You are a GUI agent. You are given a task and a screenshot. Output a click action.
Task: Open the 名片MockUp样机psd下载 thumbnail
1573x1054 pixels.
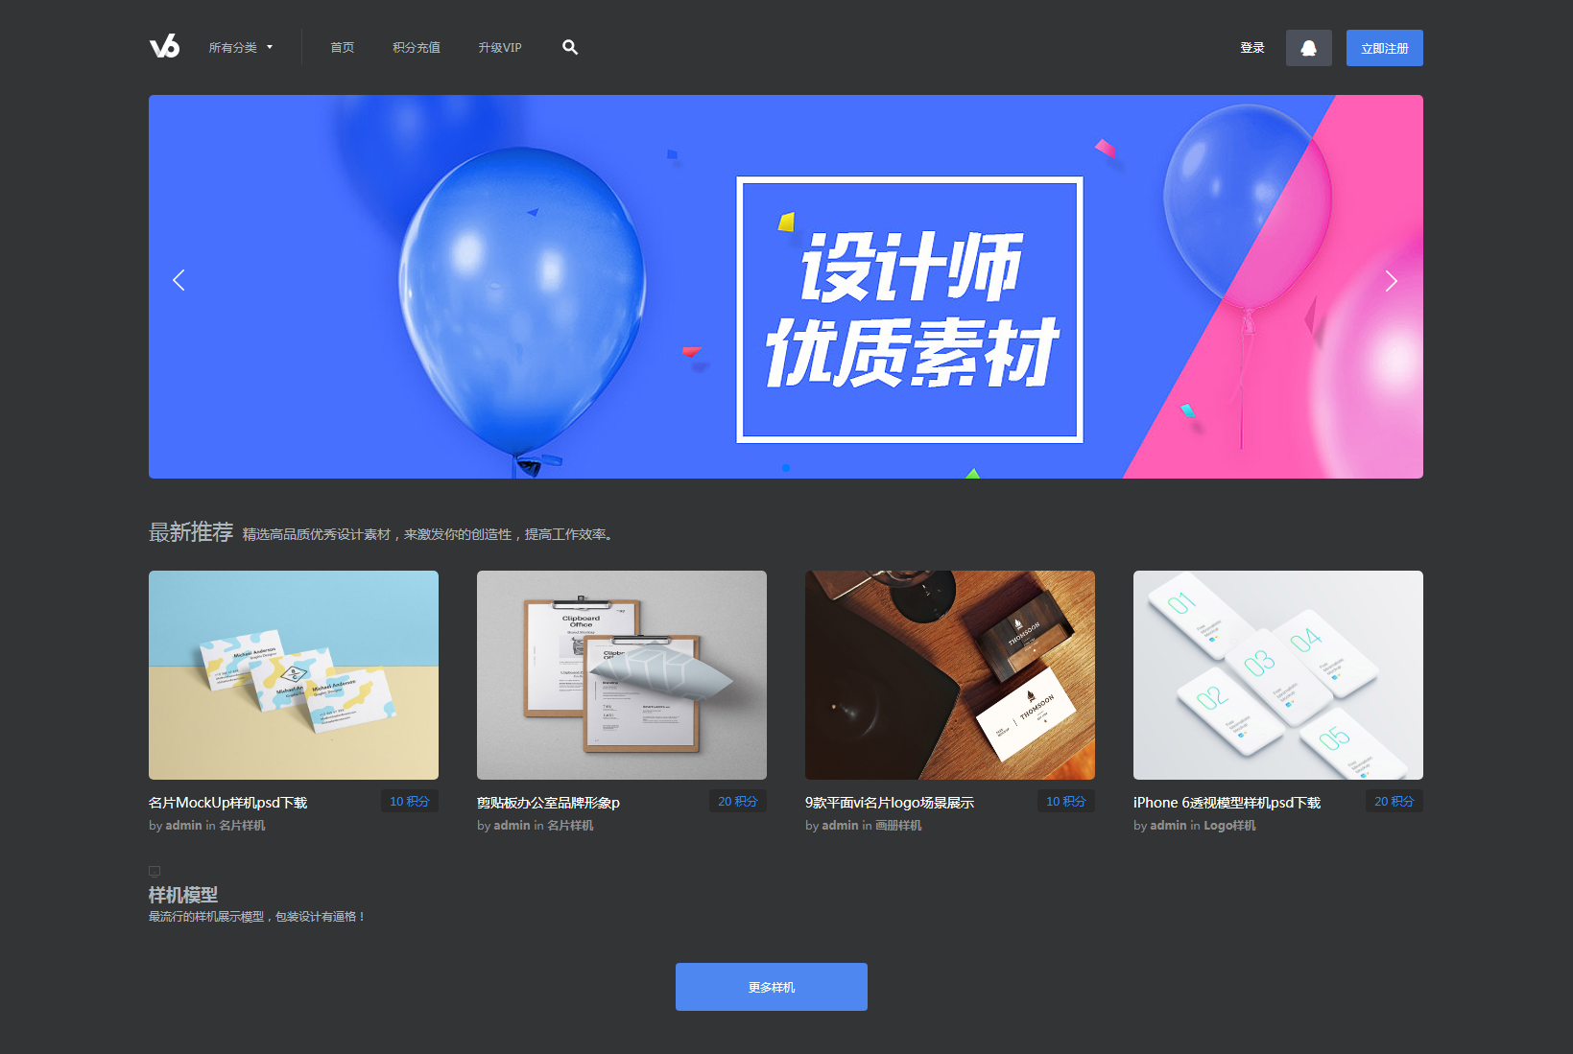(294, 675)
